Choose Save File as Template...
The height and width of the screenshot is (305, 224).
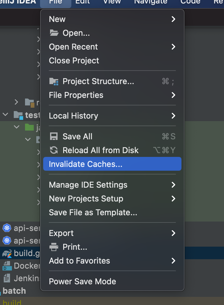[93, 212]
